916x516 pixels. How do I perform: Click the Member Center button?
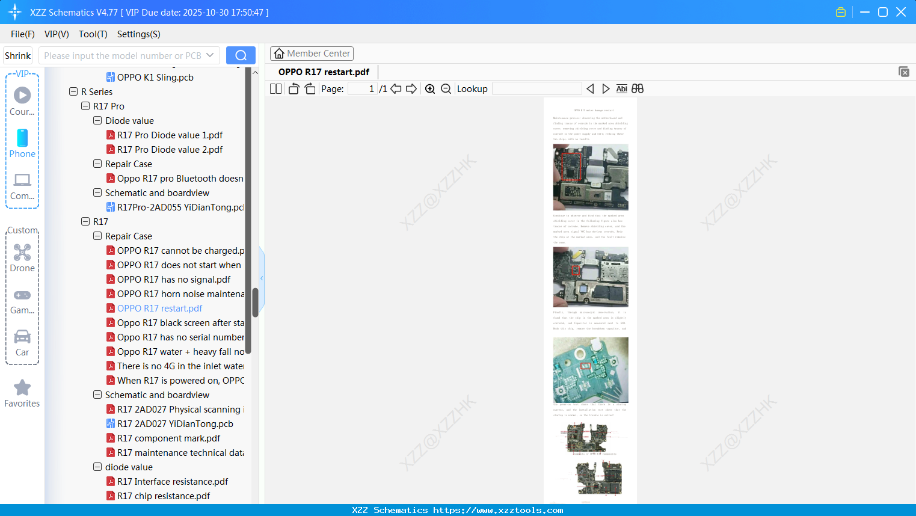[312, 53]
